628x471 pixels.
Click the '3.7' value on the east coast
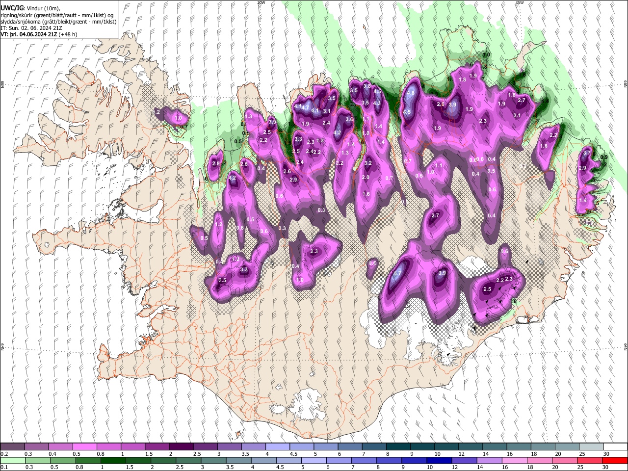pos(586,153)
